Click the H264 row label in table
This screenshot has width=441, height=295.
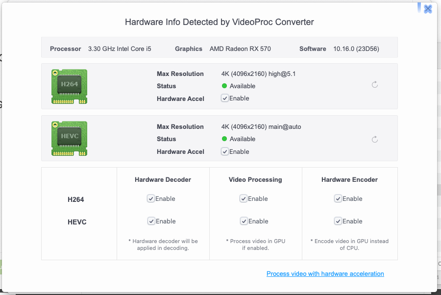tap(75, 199)
